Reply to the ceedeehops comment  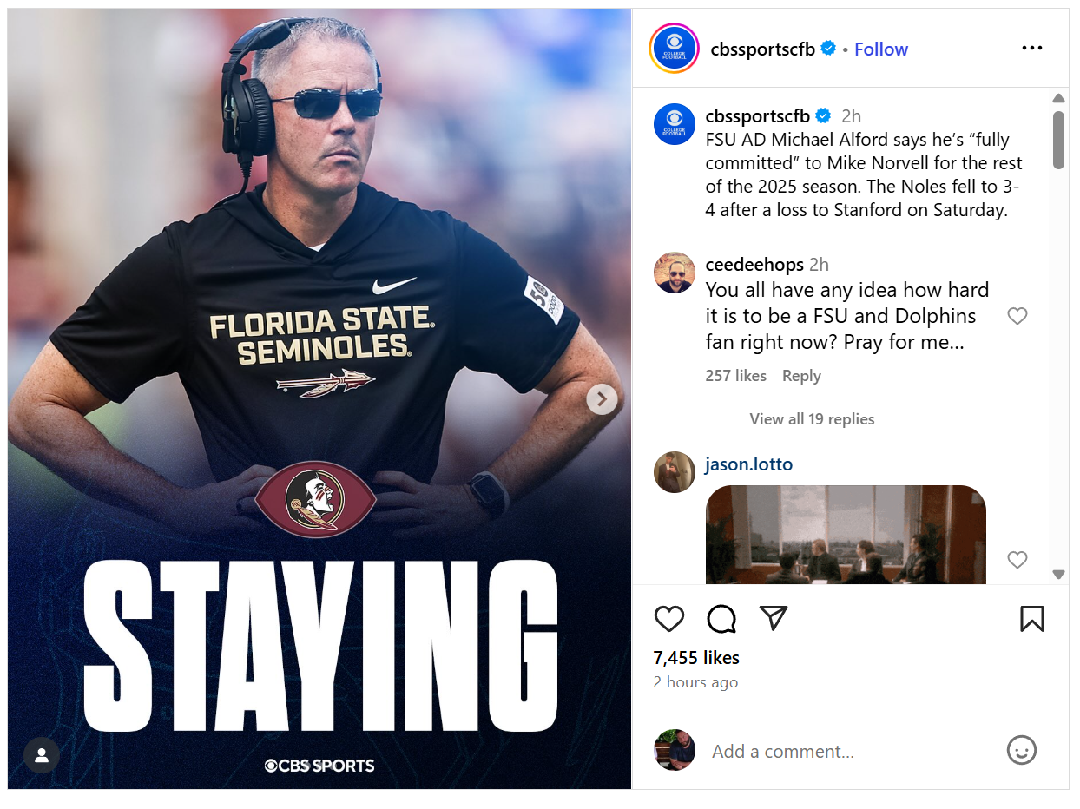[x=800, y=376]
